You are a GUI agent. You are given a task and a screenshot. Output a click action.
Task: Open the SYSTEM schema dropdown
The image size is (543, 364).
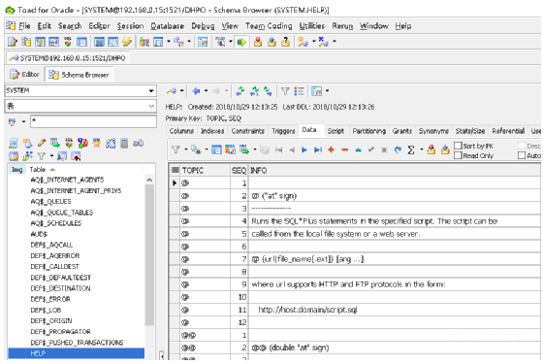[x=151, y=91]
